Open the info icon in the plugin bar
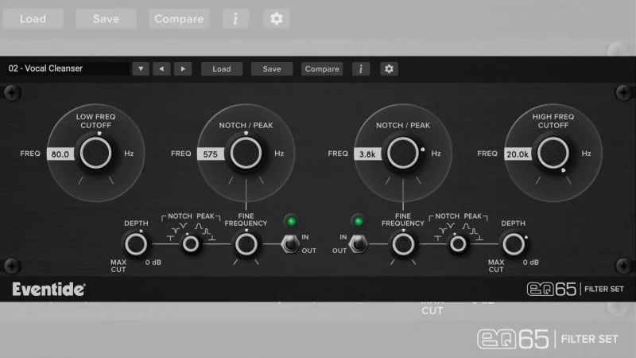Screen dimensions: 636x358 (361, 68)
